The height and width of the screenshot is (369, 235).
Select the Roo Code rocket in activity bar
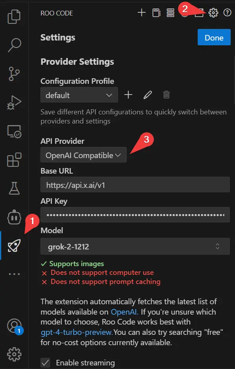tap(14, 245)
